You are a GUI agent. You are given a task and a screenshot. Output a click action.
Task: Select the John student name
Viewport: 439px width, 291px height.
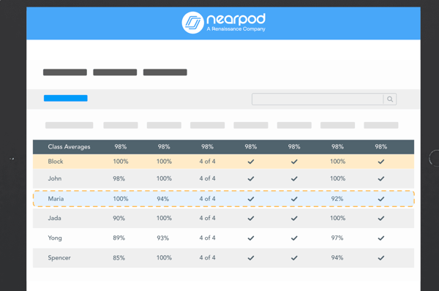[x=55, y=178]
